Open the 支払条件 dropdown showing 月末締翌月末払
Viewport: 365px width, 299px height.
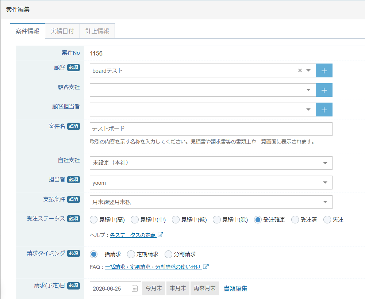tap(211, 202)
